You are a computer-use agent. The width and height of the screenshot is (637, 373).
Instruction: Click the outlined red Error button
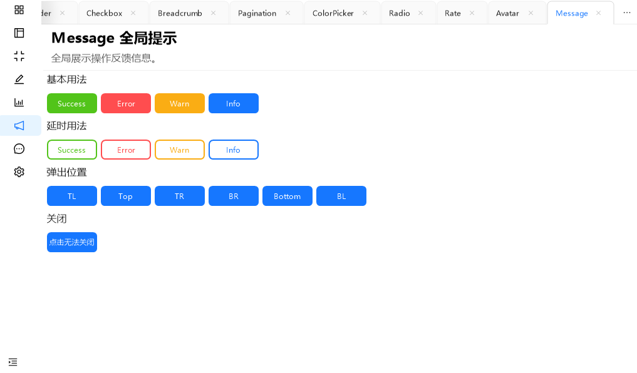(x=126, y=150)
